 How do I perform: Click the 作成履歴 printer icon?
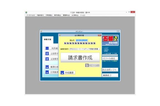(62, 73)
